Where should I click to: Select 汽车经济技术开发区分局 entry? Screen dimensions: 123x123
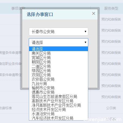click(x=59, y=118)
